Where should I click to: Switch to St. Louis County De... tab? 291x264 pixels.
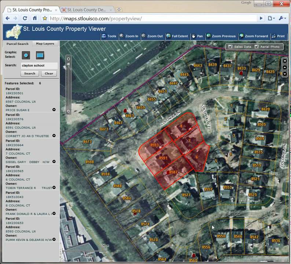click(x=87, y=10)
